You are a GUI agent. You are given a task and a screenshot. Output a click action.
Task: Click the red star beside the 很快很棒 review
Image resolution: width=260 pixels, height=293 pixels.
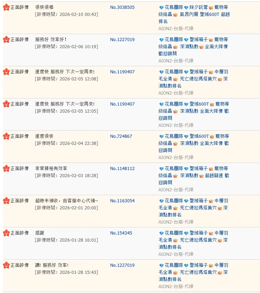6,7
